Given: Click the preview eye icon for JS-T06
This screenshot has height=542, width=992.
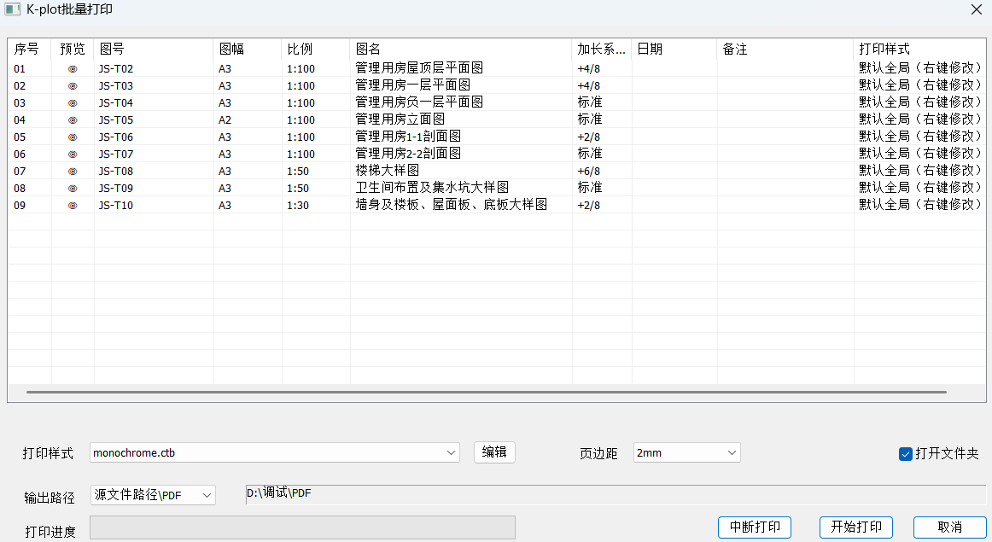Looking at the screenshot, I should click(73, 137).
